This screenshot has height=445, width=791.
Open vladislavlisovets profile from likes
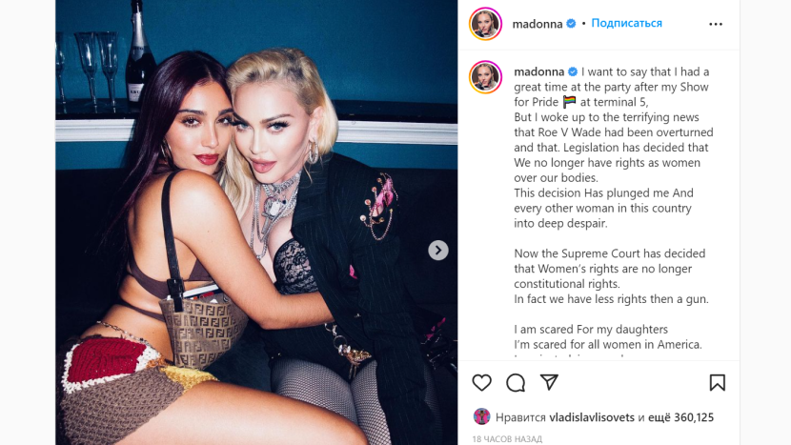click(x=592, y=417)
